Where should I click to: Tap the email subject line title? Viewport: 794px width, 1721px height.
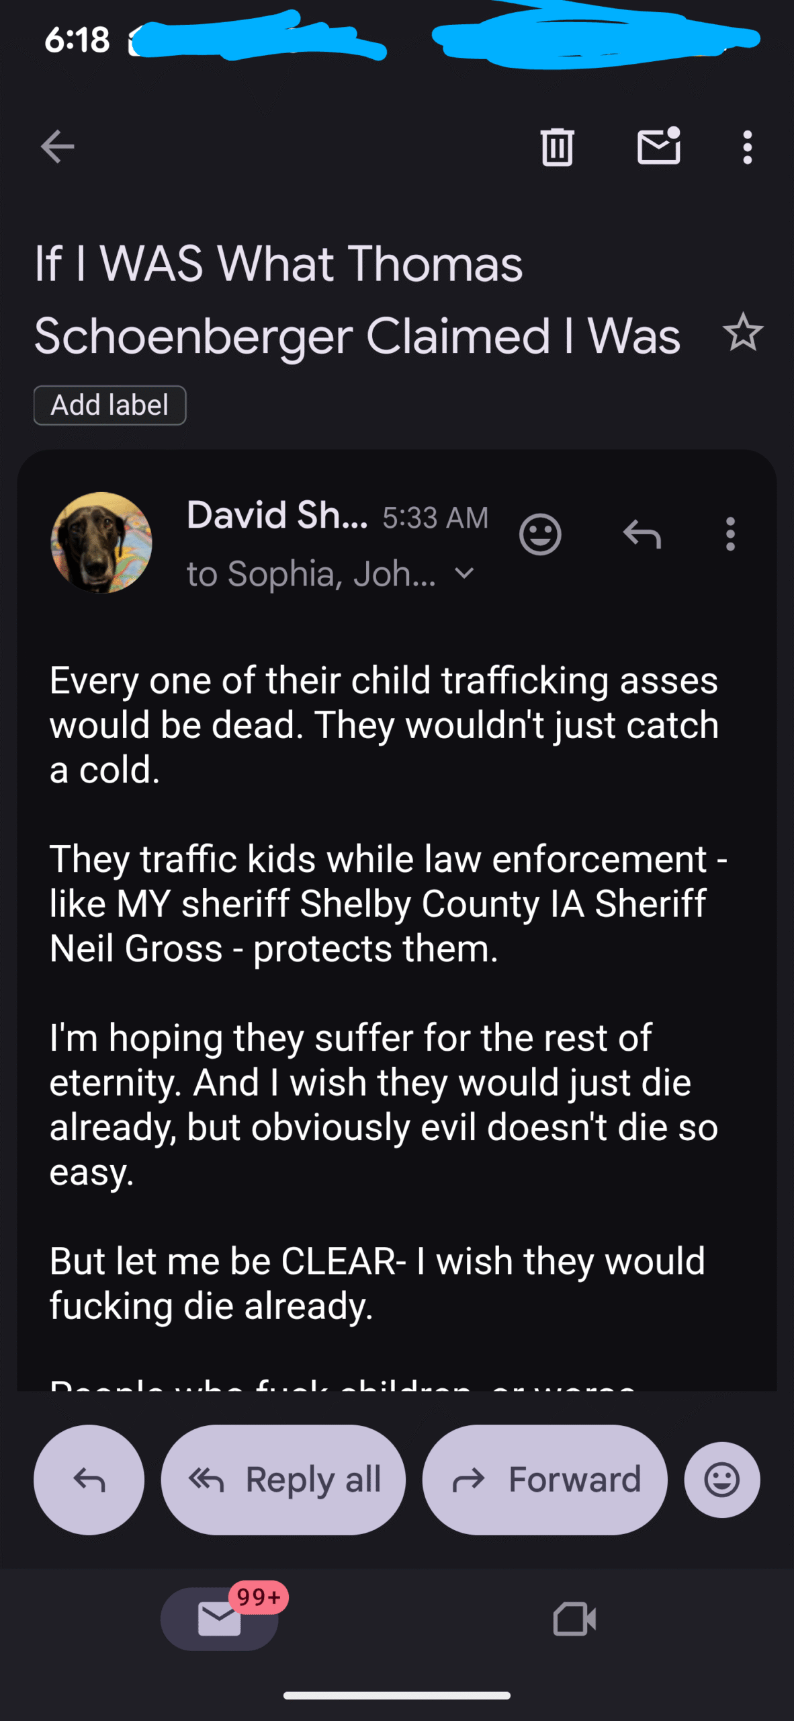[x=356, y=299]
